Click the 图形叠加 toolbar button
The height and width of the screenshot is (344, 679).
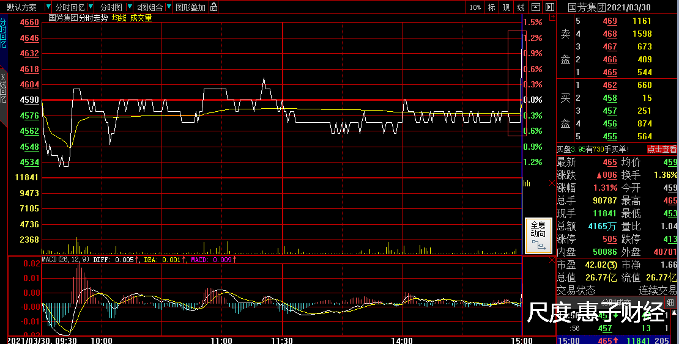pyautogui.click(x=190, y=7)
